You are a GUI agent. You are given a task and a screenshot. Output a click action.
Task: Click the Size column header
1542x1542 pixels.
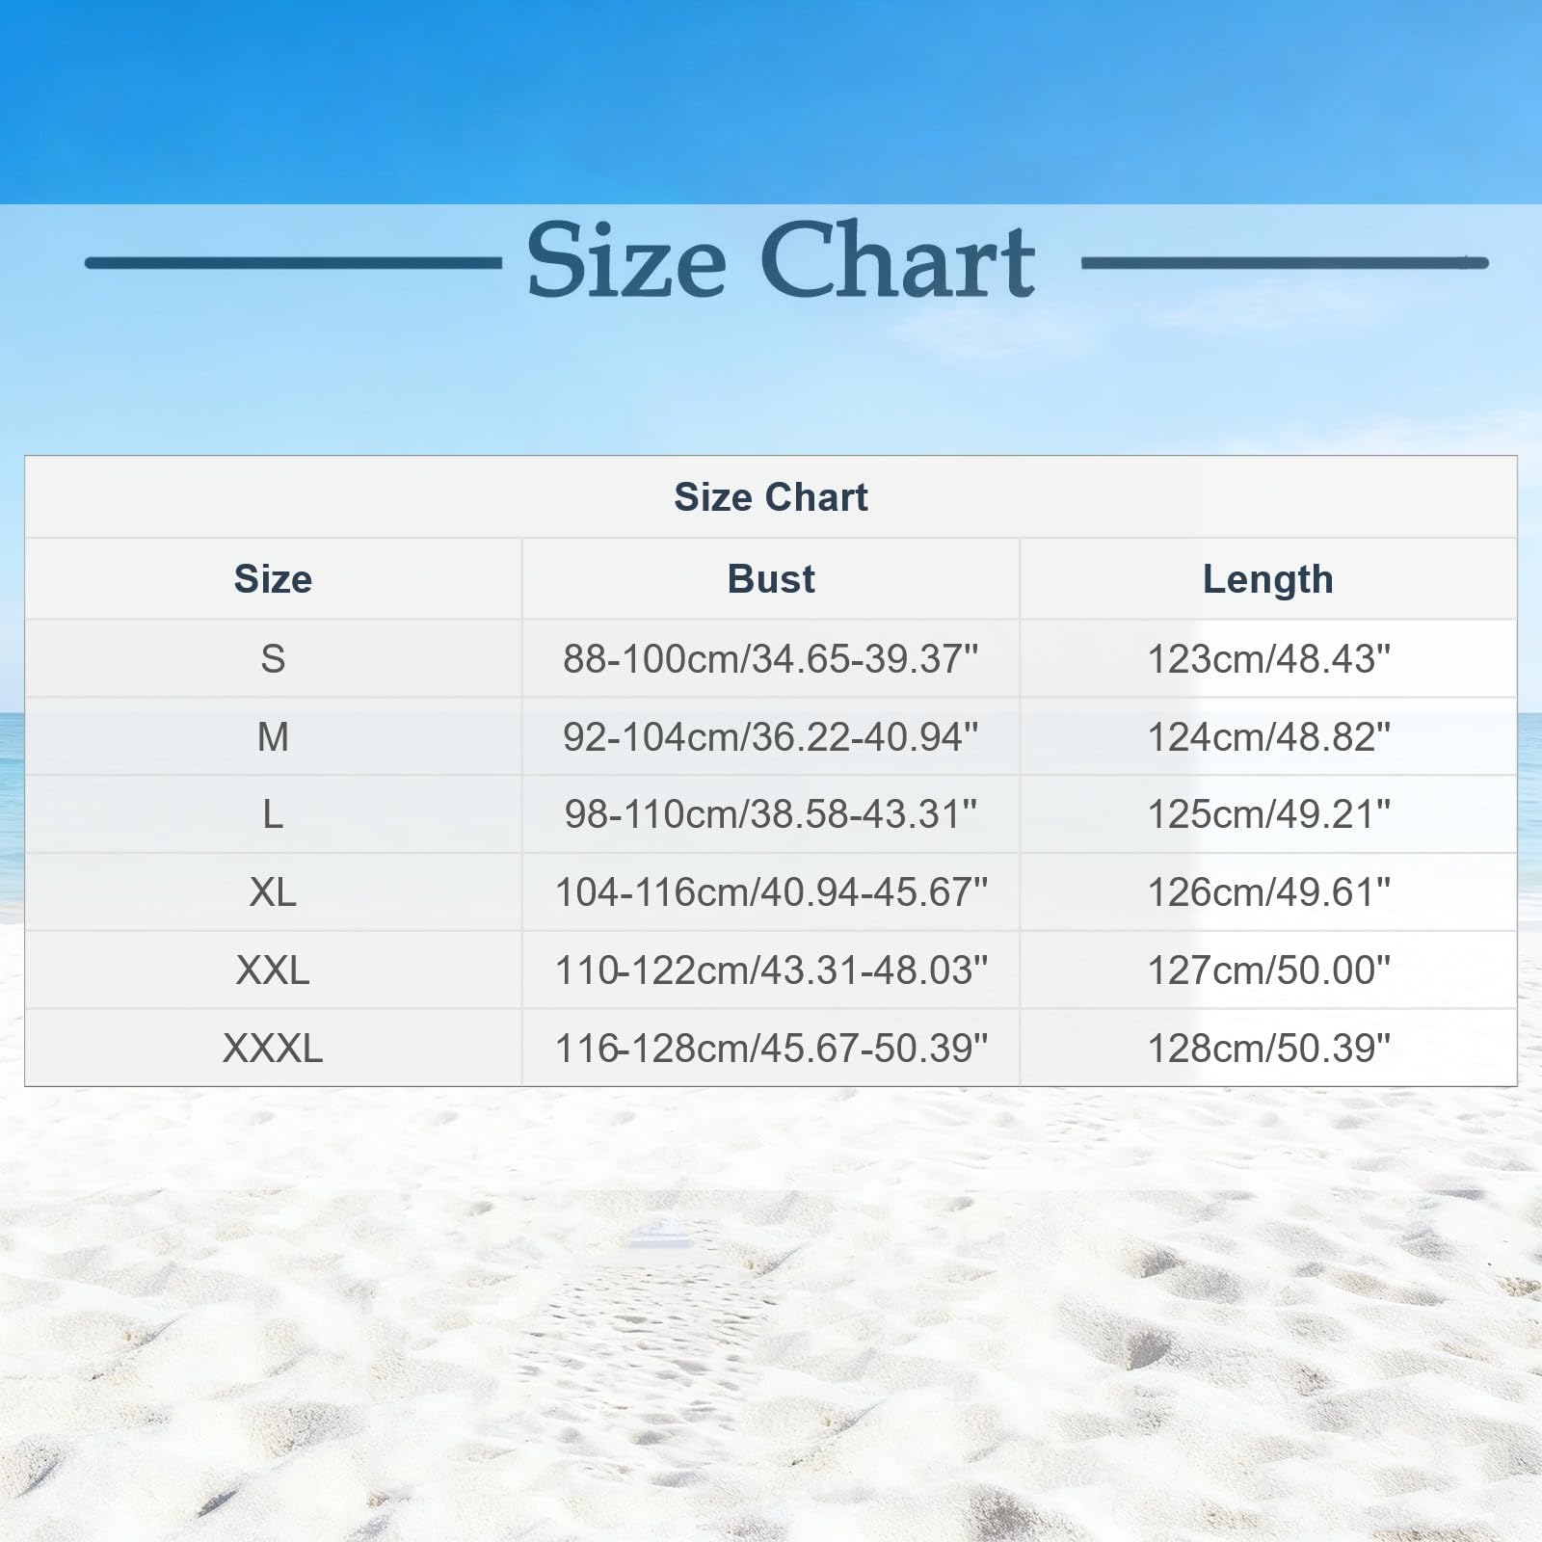point(273,579)
